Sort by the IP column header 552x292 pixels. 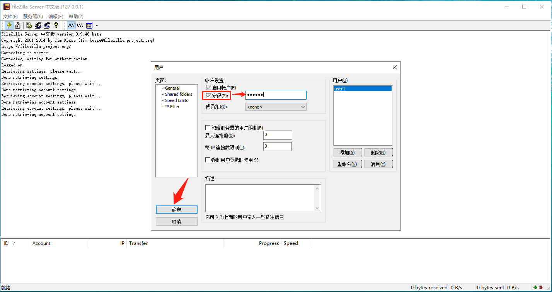click(107, 243)
